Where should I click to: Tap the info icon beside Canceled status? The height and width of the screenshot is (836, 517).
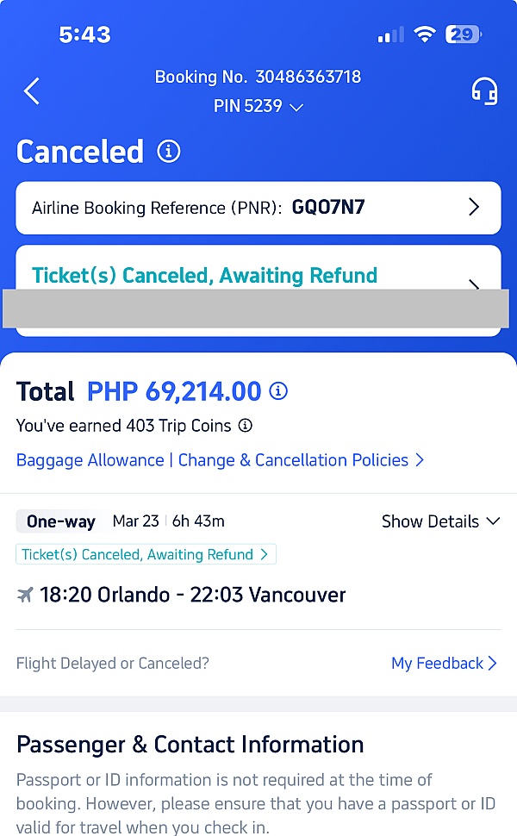(169, 151)
